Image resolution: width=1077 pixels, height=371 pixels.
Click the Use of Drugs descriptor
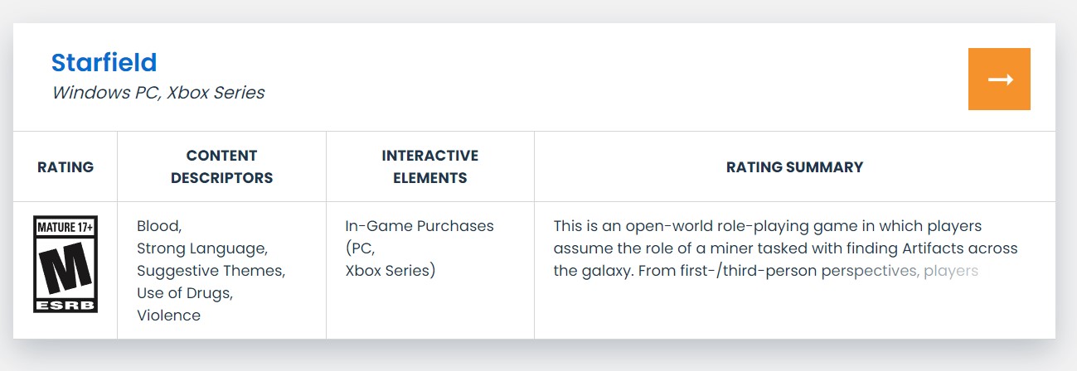pyautogui.click(x=184, y=293)
